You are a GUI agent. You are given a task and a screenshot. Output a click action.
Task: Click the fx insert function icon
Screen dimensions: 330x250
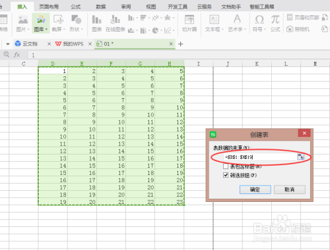pos(17,55)
